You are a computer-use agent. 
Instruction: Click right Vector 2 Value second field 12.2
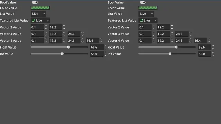point(163,27)
